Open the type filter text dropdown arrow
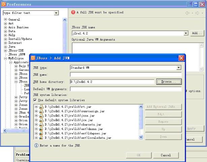 [56, 13]
